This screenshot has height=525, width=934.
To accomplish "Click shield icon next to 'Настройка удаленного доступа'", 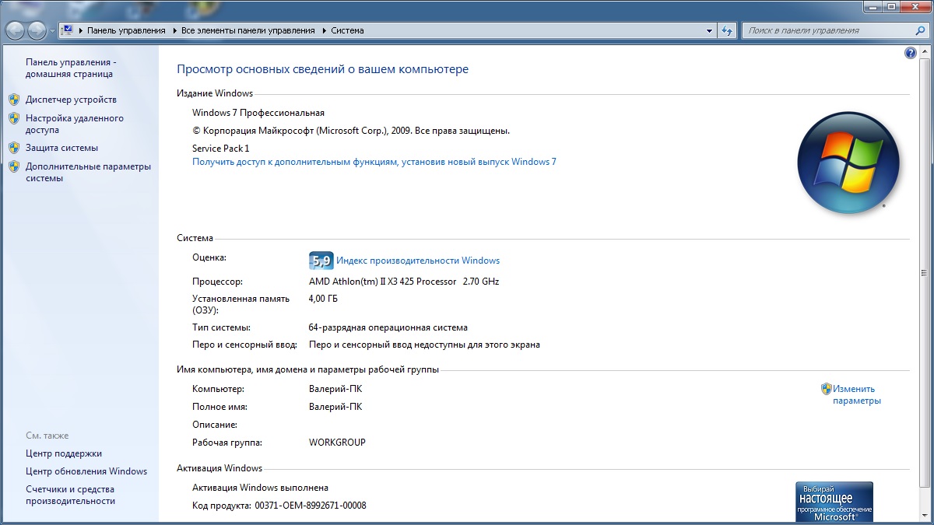I will (x=14, y=118).
